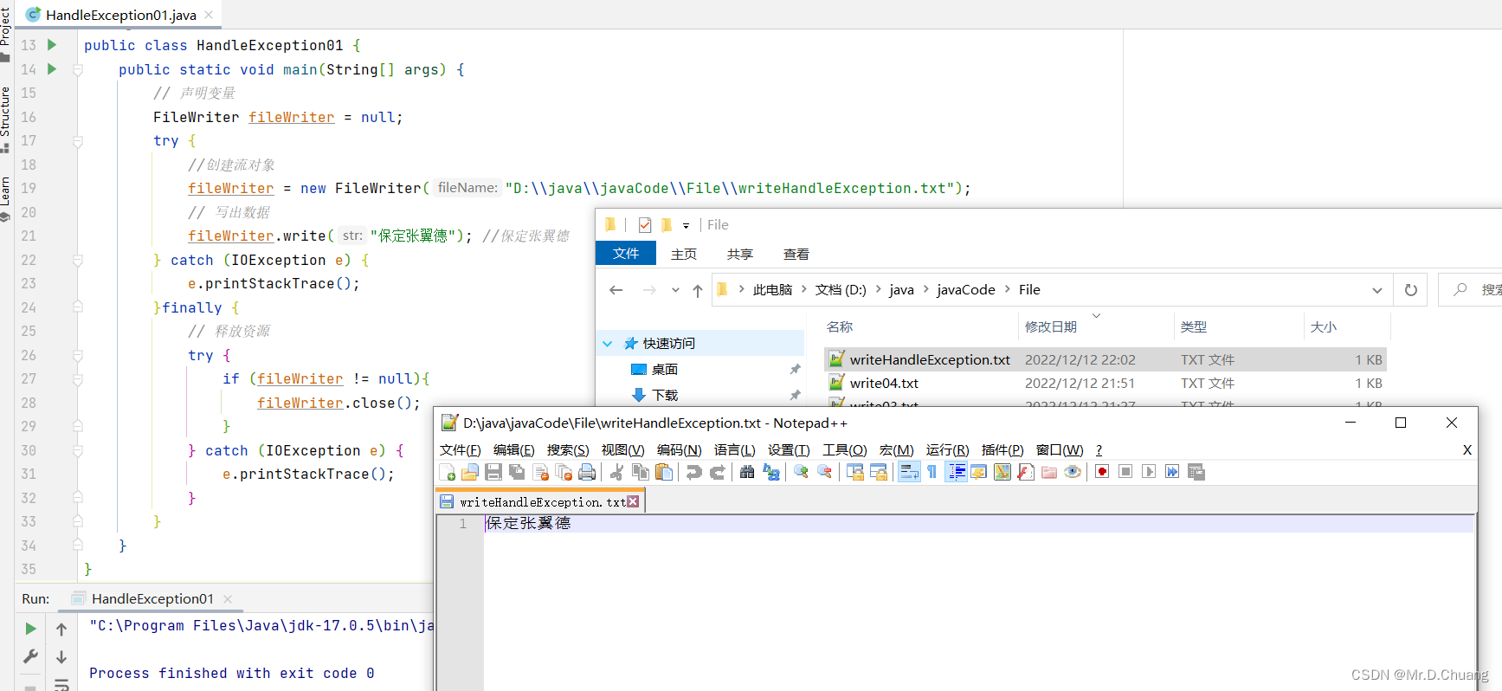Click the Document Map icon in Notepad++
The width and height of the screenshot is (1502, 691).
[1002, 472]
